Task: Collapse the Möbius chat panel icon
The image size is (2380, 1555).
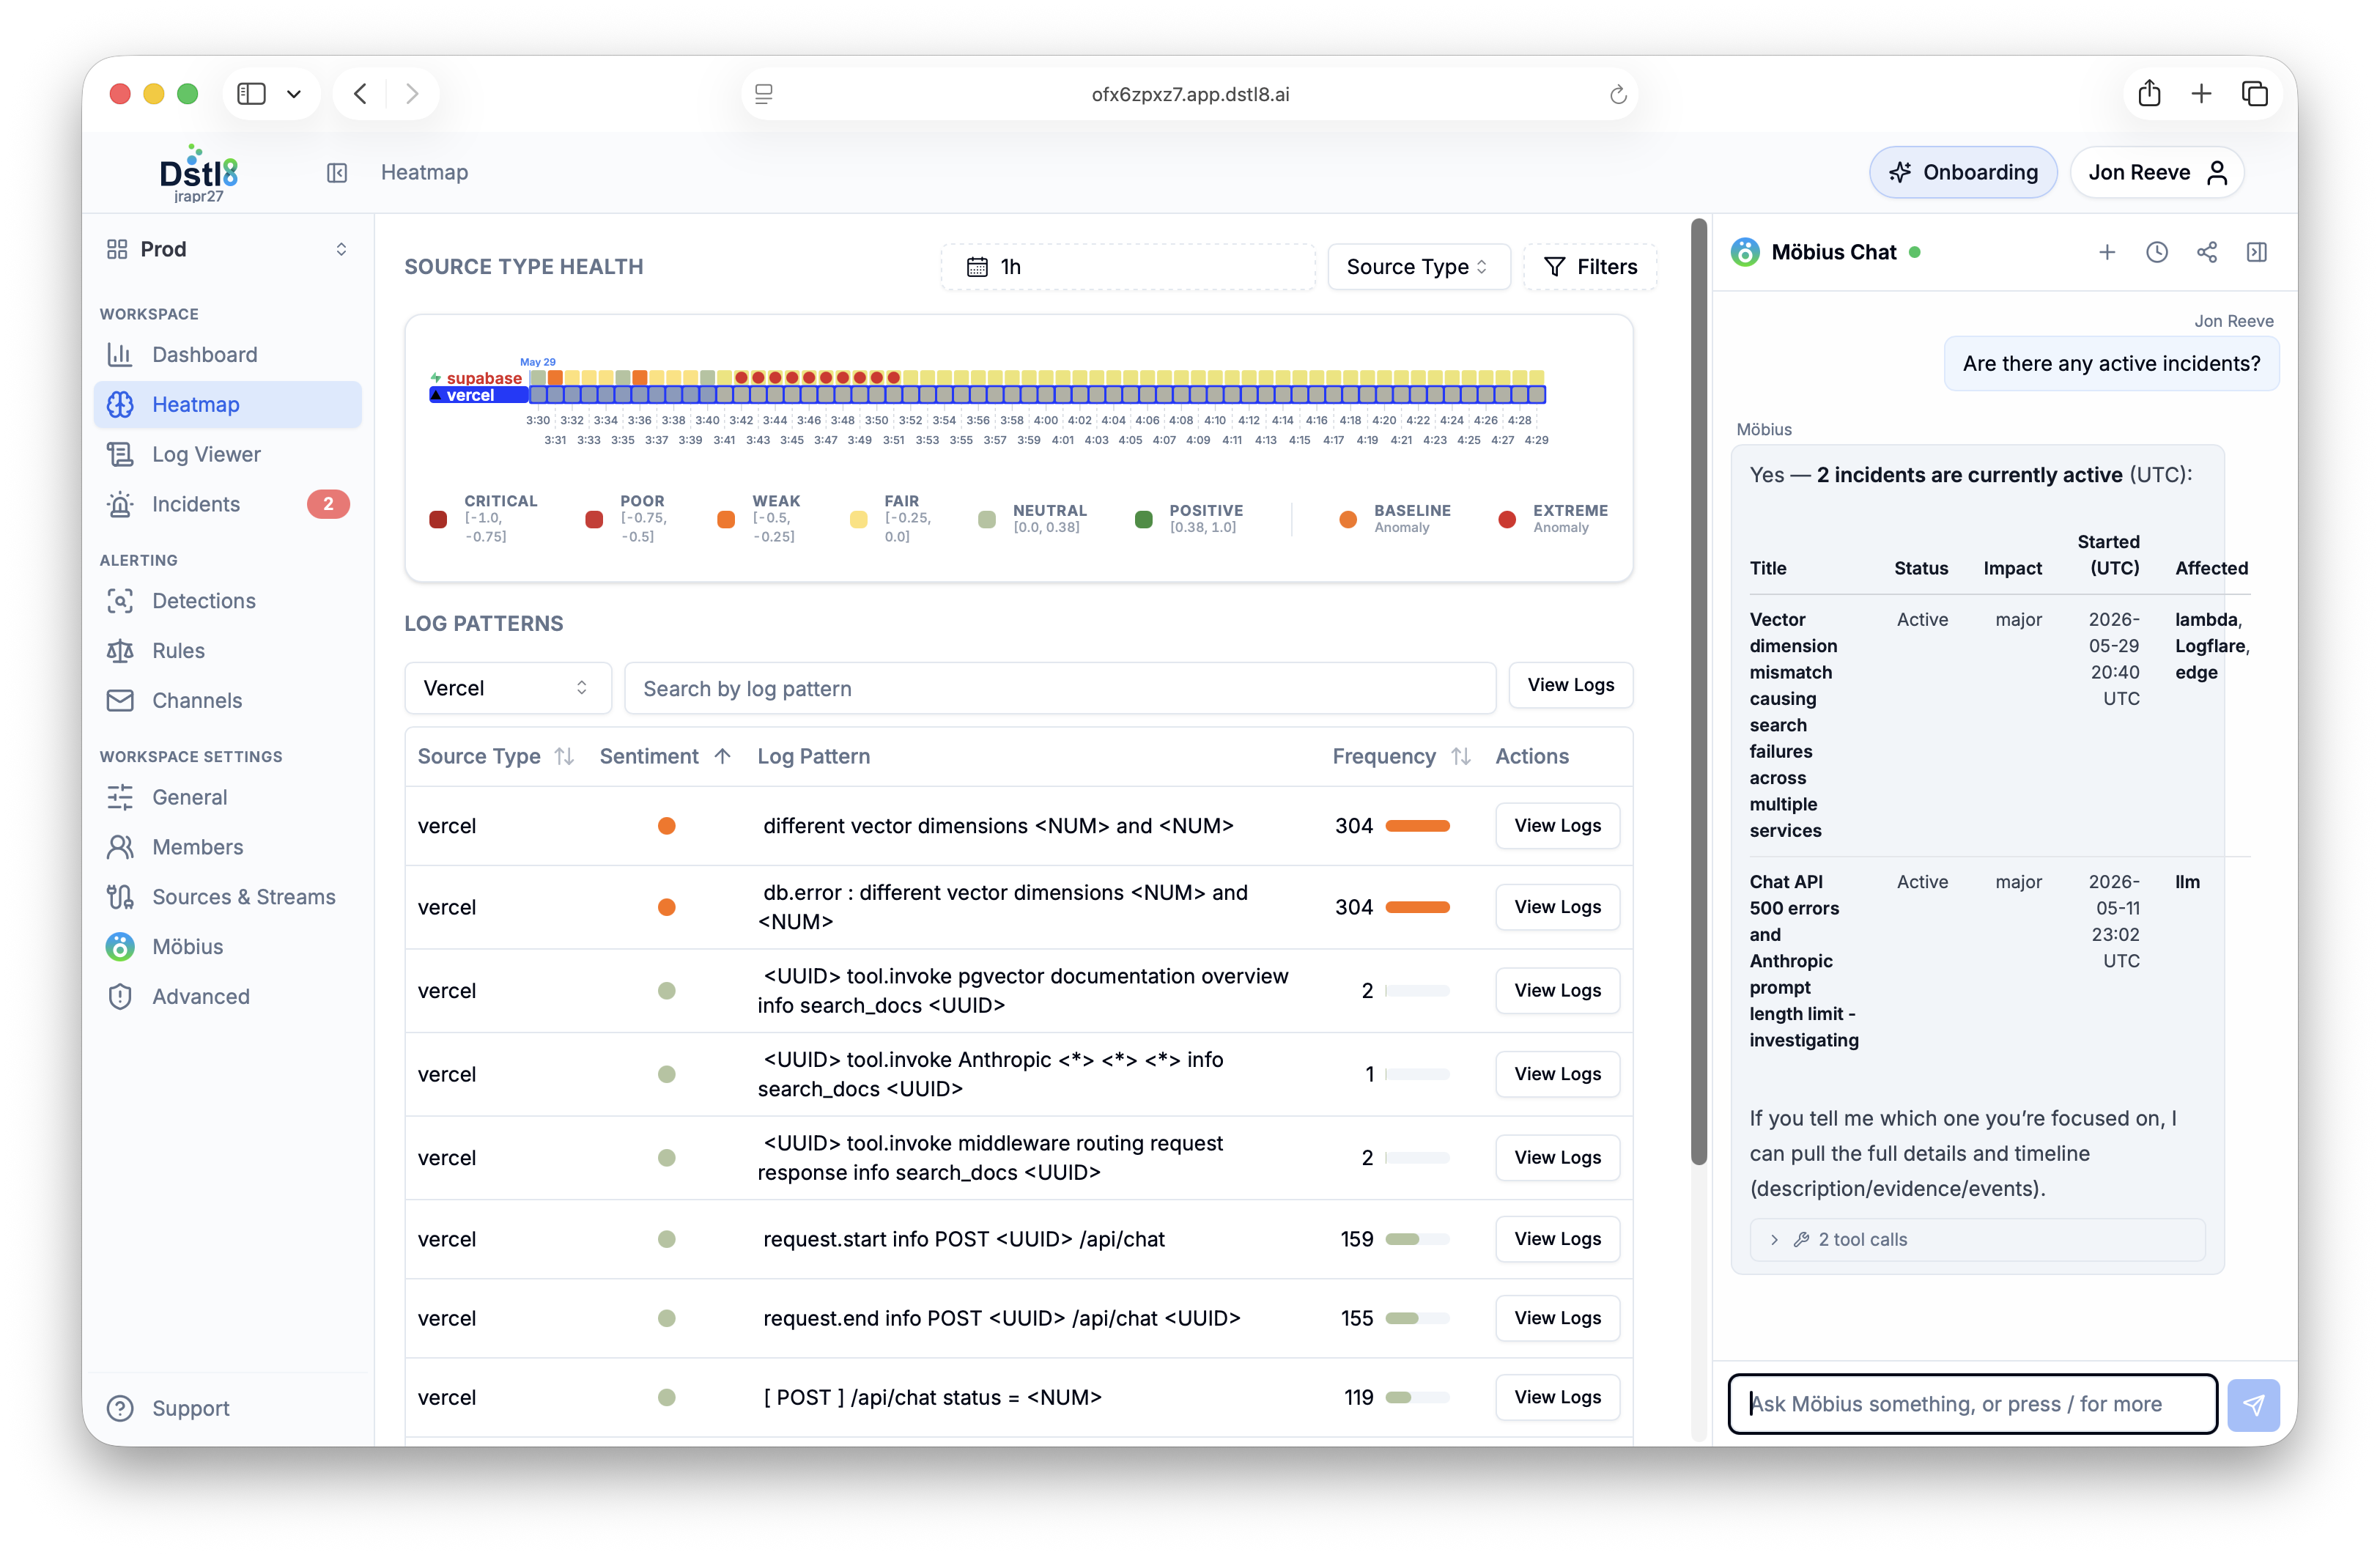Action: coord(2257,253)
